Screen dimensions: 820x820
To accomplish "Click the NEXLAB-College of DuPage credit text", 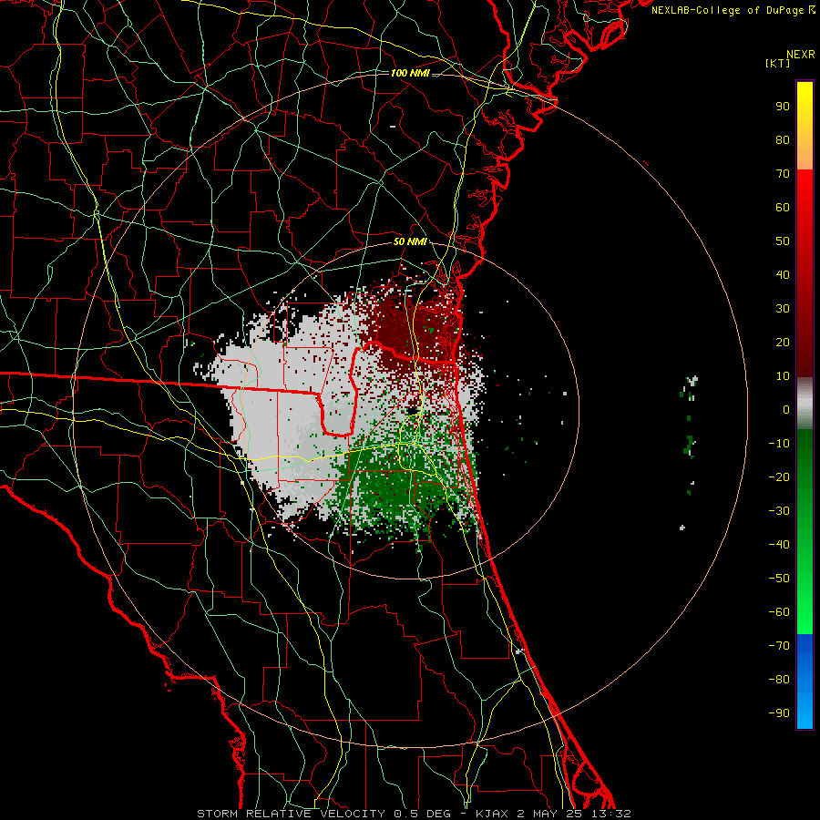I will click(733, 10).
